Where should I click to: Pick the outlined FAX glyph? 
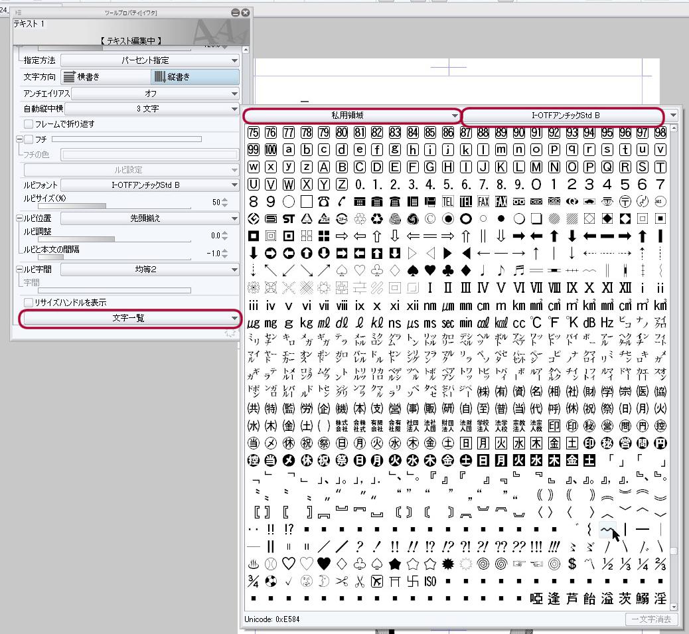(483, 202)
